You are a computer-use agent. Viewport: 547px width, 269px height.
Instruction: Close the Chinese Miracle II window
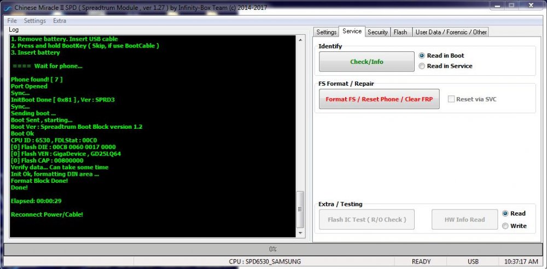coord(532,5)
